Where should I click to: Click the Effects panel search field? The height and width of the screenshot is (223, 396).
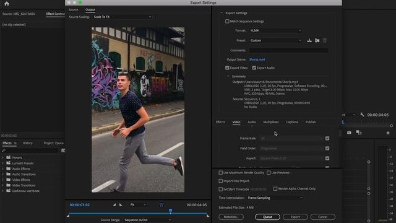tap(32, 151)
